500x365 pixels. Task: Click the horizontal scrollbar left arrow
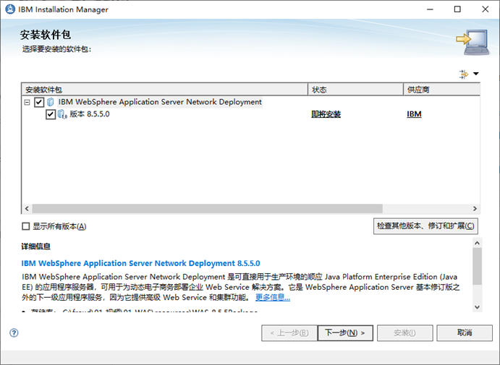coord(27,209)
